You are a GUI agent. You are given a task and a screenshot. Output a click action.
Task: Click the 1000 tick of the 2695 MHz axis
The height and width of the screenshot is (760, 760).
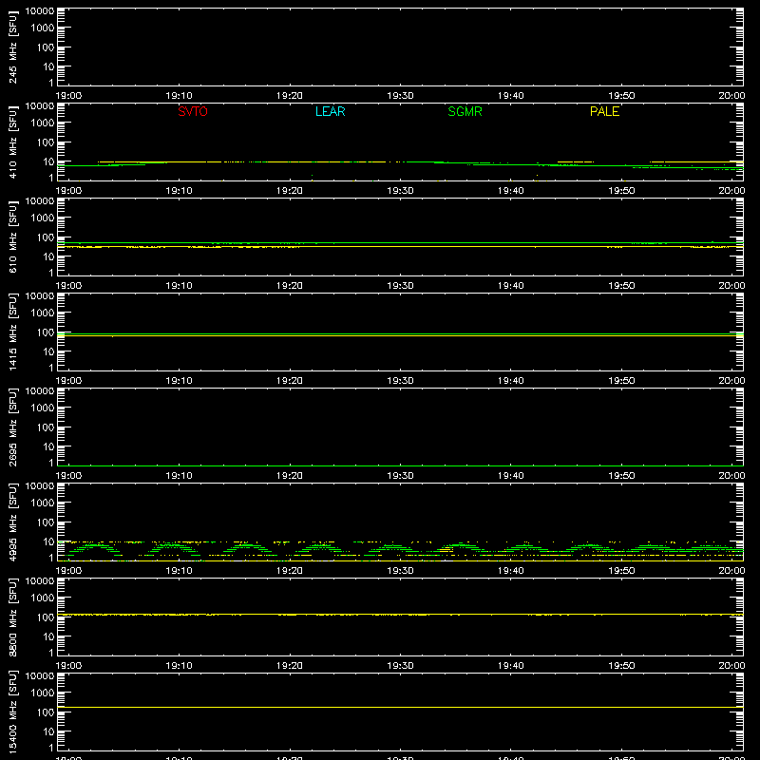pyautogui.click(x=43, y=408)
